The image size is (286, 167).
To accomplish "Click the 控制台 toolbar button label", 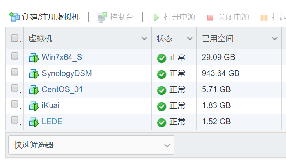I will pyautogui.click(x=121, y=17).
